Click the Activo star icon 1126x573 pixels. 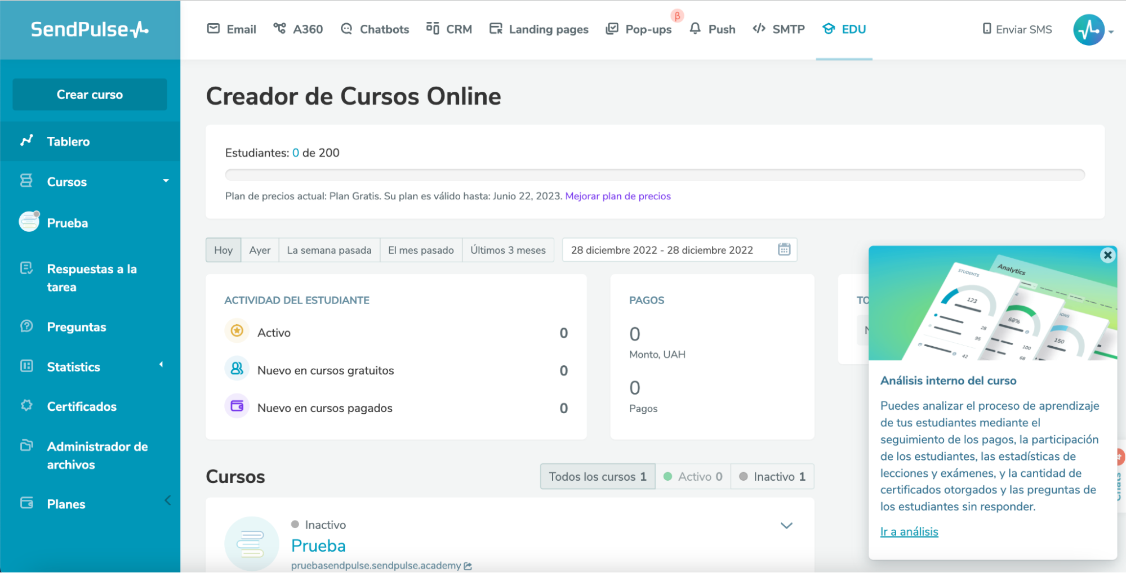(237, 331)
